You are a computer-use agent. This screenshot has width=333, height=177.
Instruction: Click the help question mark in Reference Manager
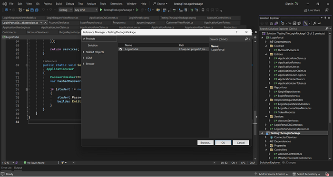(236, 32)
